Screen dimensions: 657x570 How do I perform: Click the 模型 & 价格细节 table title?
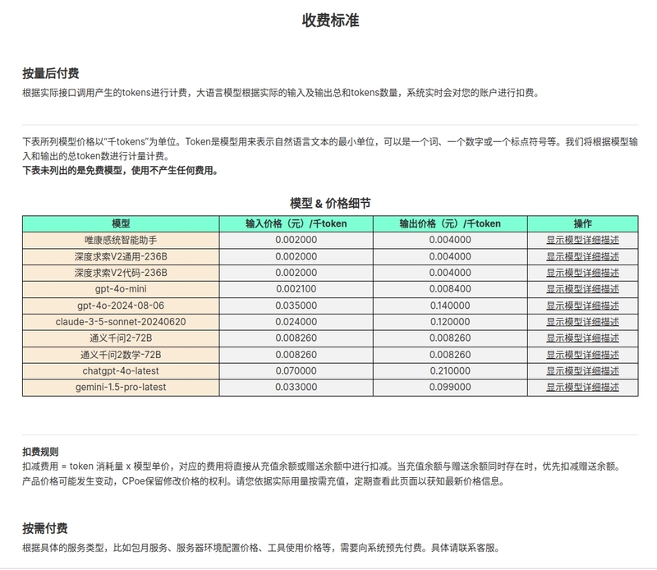(x=331, y=203)
